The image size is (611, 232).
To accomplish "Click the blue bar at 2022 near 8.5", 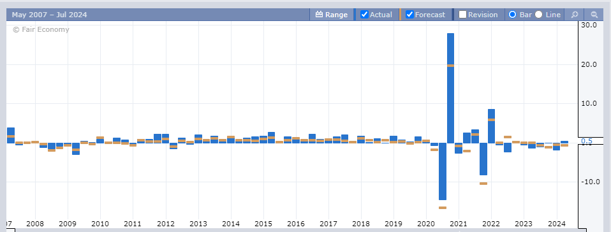I will [x=491, y=126].
